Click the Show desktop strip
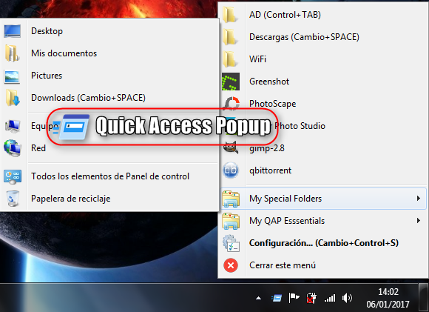The image size is (429, 312). pyautogui.click(x=424, y=297)
